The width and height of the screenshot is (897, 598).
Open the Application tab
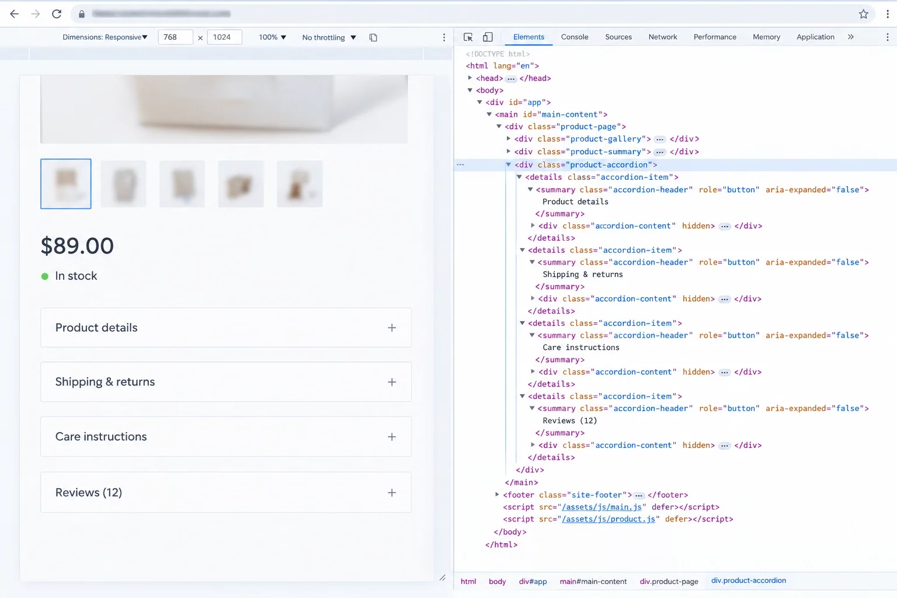(815, 37)
